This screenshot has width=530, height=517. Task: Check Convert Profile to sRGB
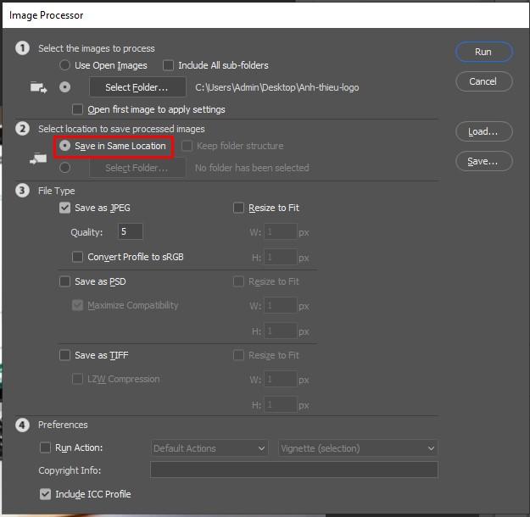click(79, 257)
